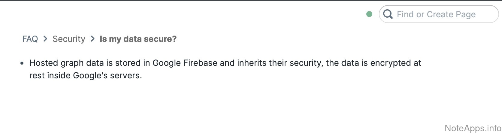Select the 'Is my data secure?' heading

click(138, 39)
